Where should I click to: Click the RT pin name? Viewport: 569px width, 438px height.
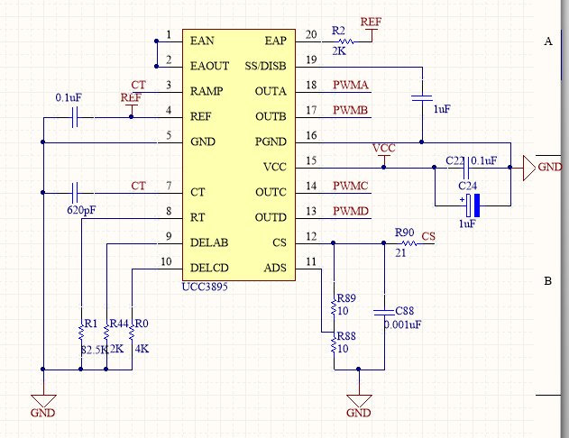click(x=197, y=217)
